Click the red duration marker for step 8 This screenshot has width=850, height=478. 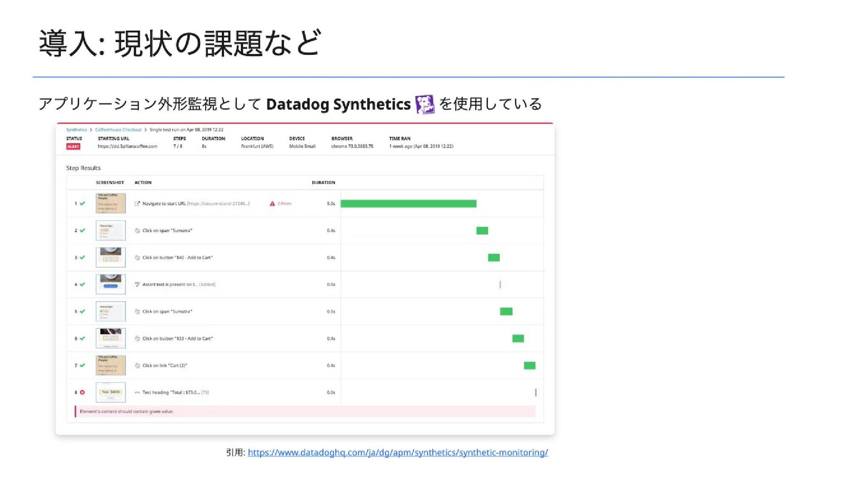click(536, 393)
